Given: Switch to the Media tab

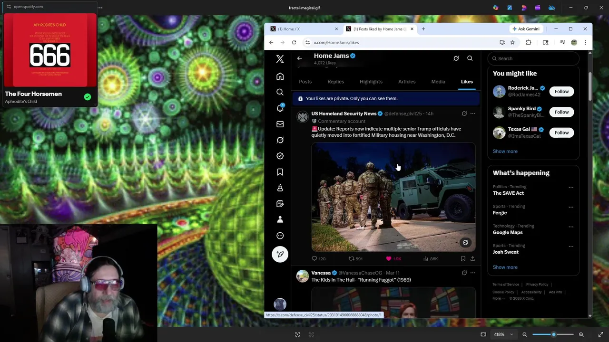Looking at the screenshot, I should [x=438, y=82].
